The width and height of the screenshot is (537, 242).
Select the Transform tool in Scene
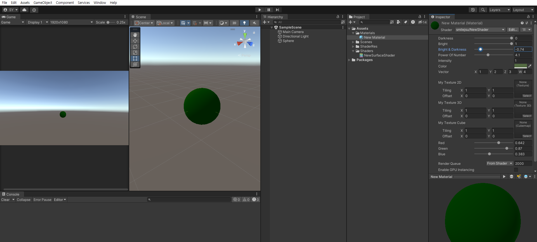[x=135, y=64]
